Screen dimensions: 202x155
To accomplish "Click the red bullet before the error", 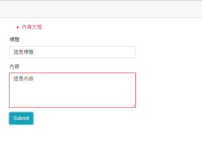I will click(x=17, y=27).
